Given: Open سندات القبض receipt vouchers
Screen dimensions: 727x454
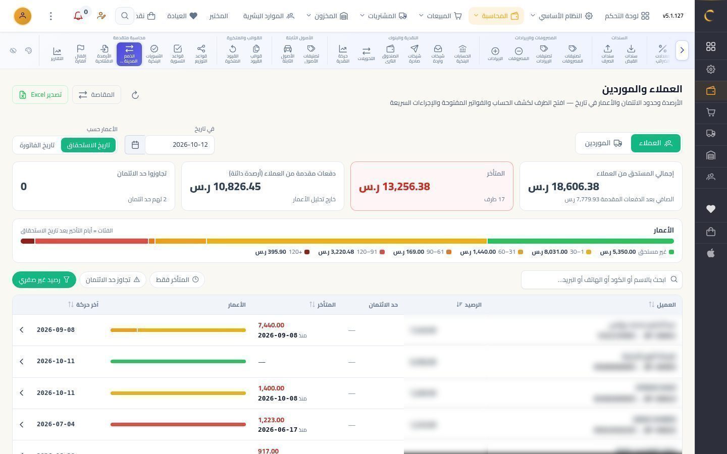Looking at the screenshot, I should tap(631, 53).
